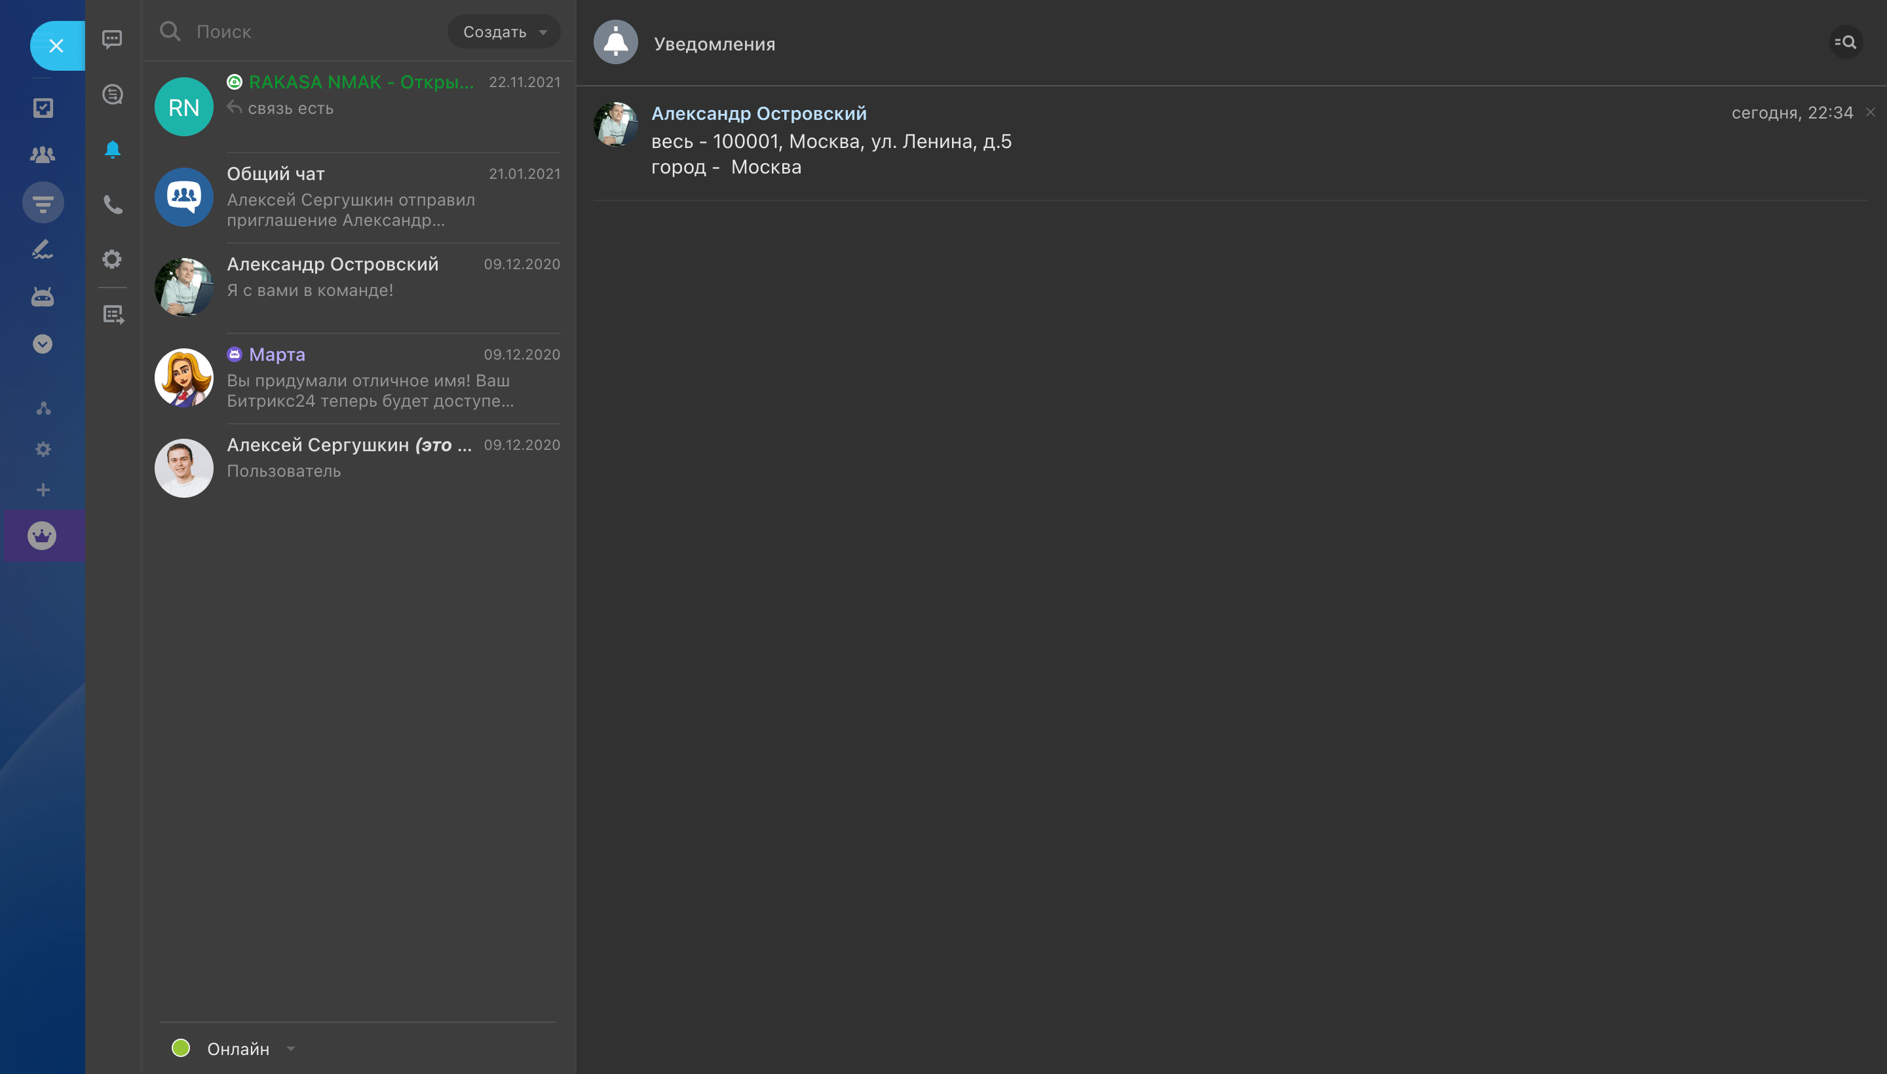
Task: Click notification search icon in header
Action: pyautogui.click(x=1845, y=42)
